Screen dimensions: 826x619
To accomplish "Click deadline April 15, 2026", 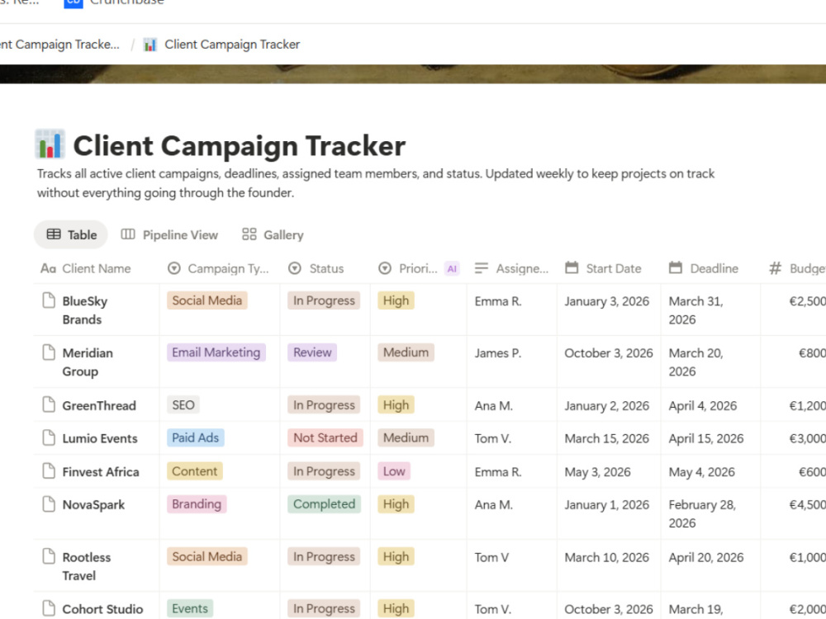I will [706, 438].
